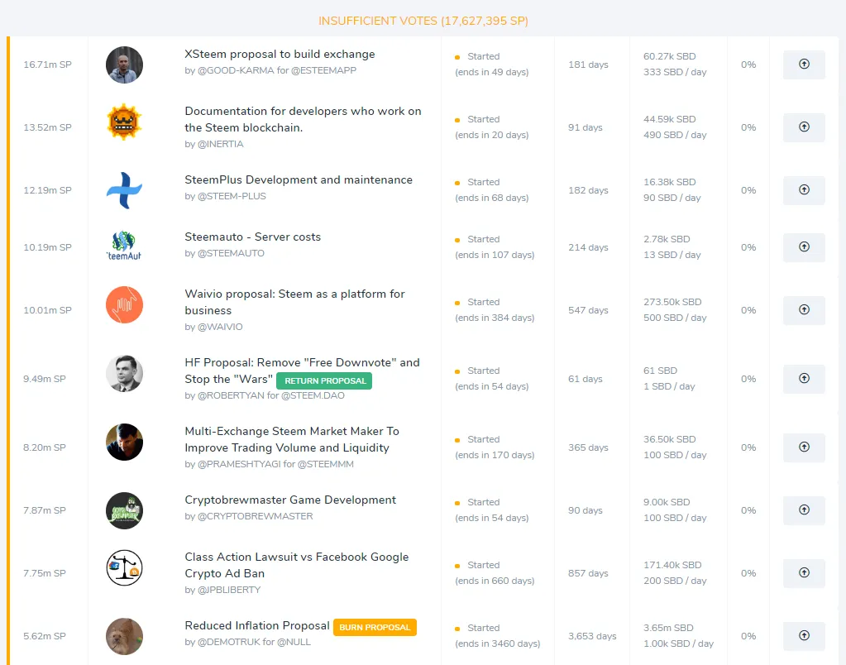
Task: Open HF Proposal: Remove Free Downvote title
Action: pyautogui.click(x=302, y=371)
